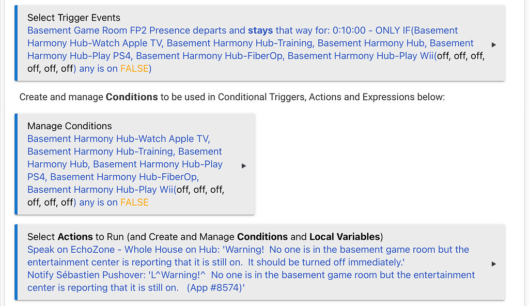Click the 'Local Variables' text in Actions heading

(x=345, y=237)
